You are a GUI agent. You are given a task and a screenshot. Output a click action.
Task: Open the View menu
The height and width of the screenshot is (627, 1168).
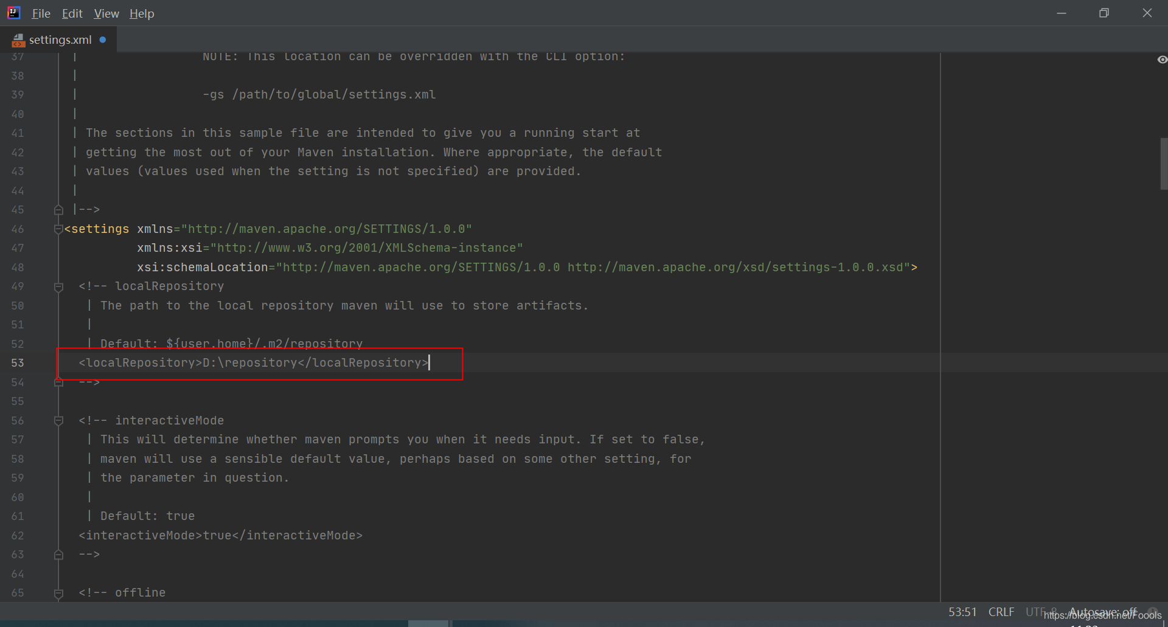click(106, 13)
